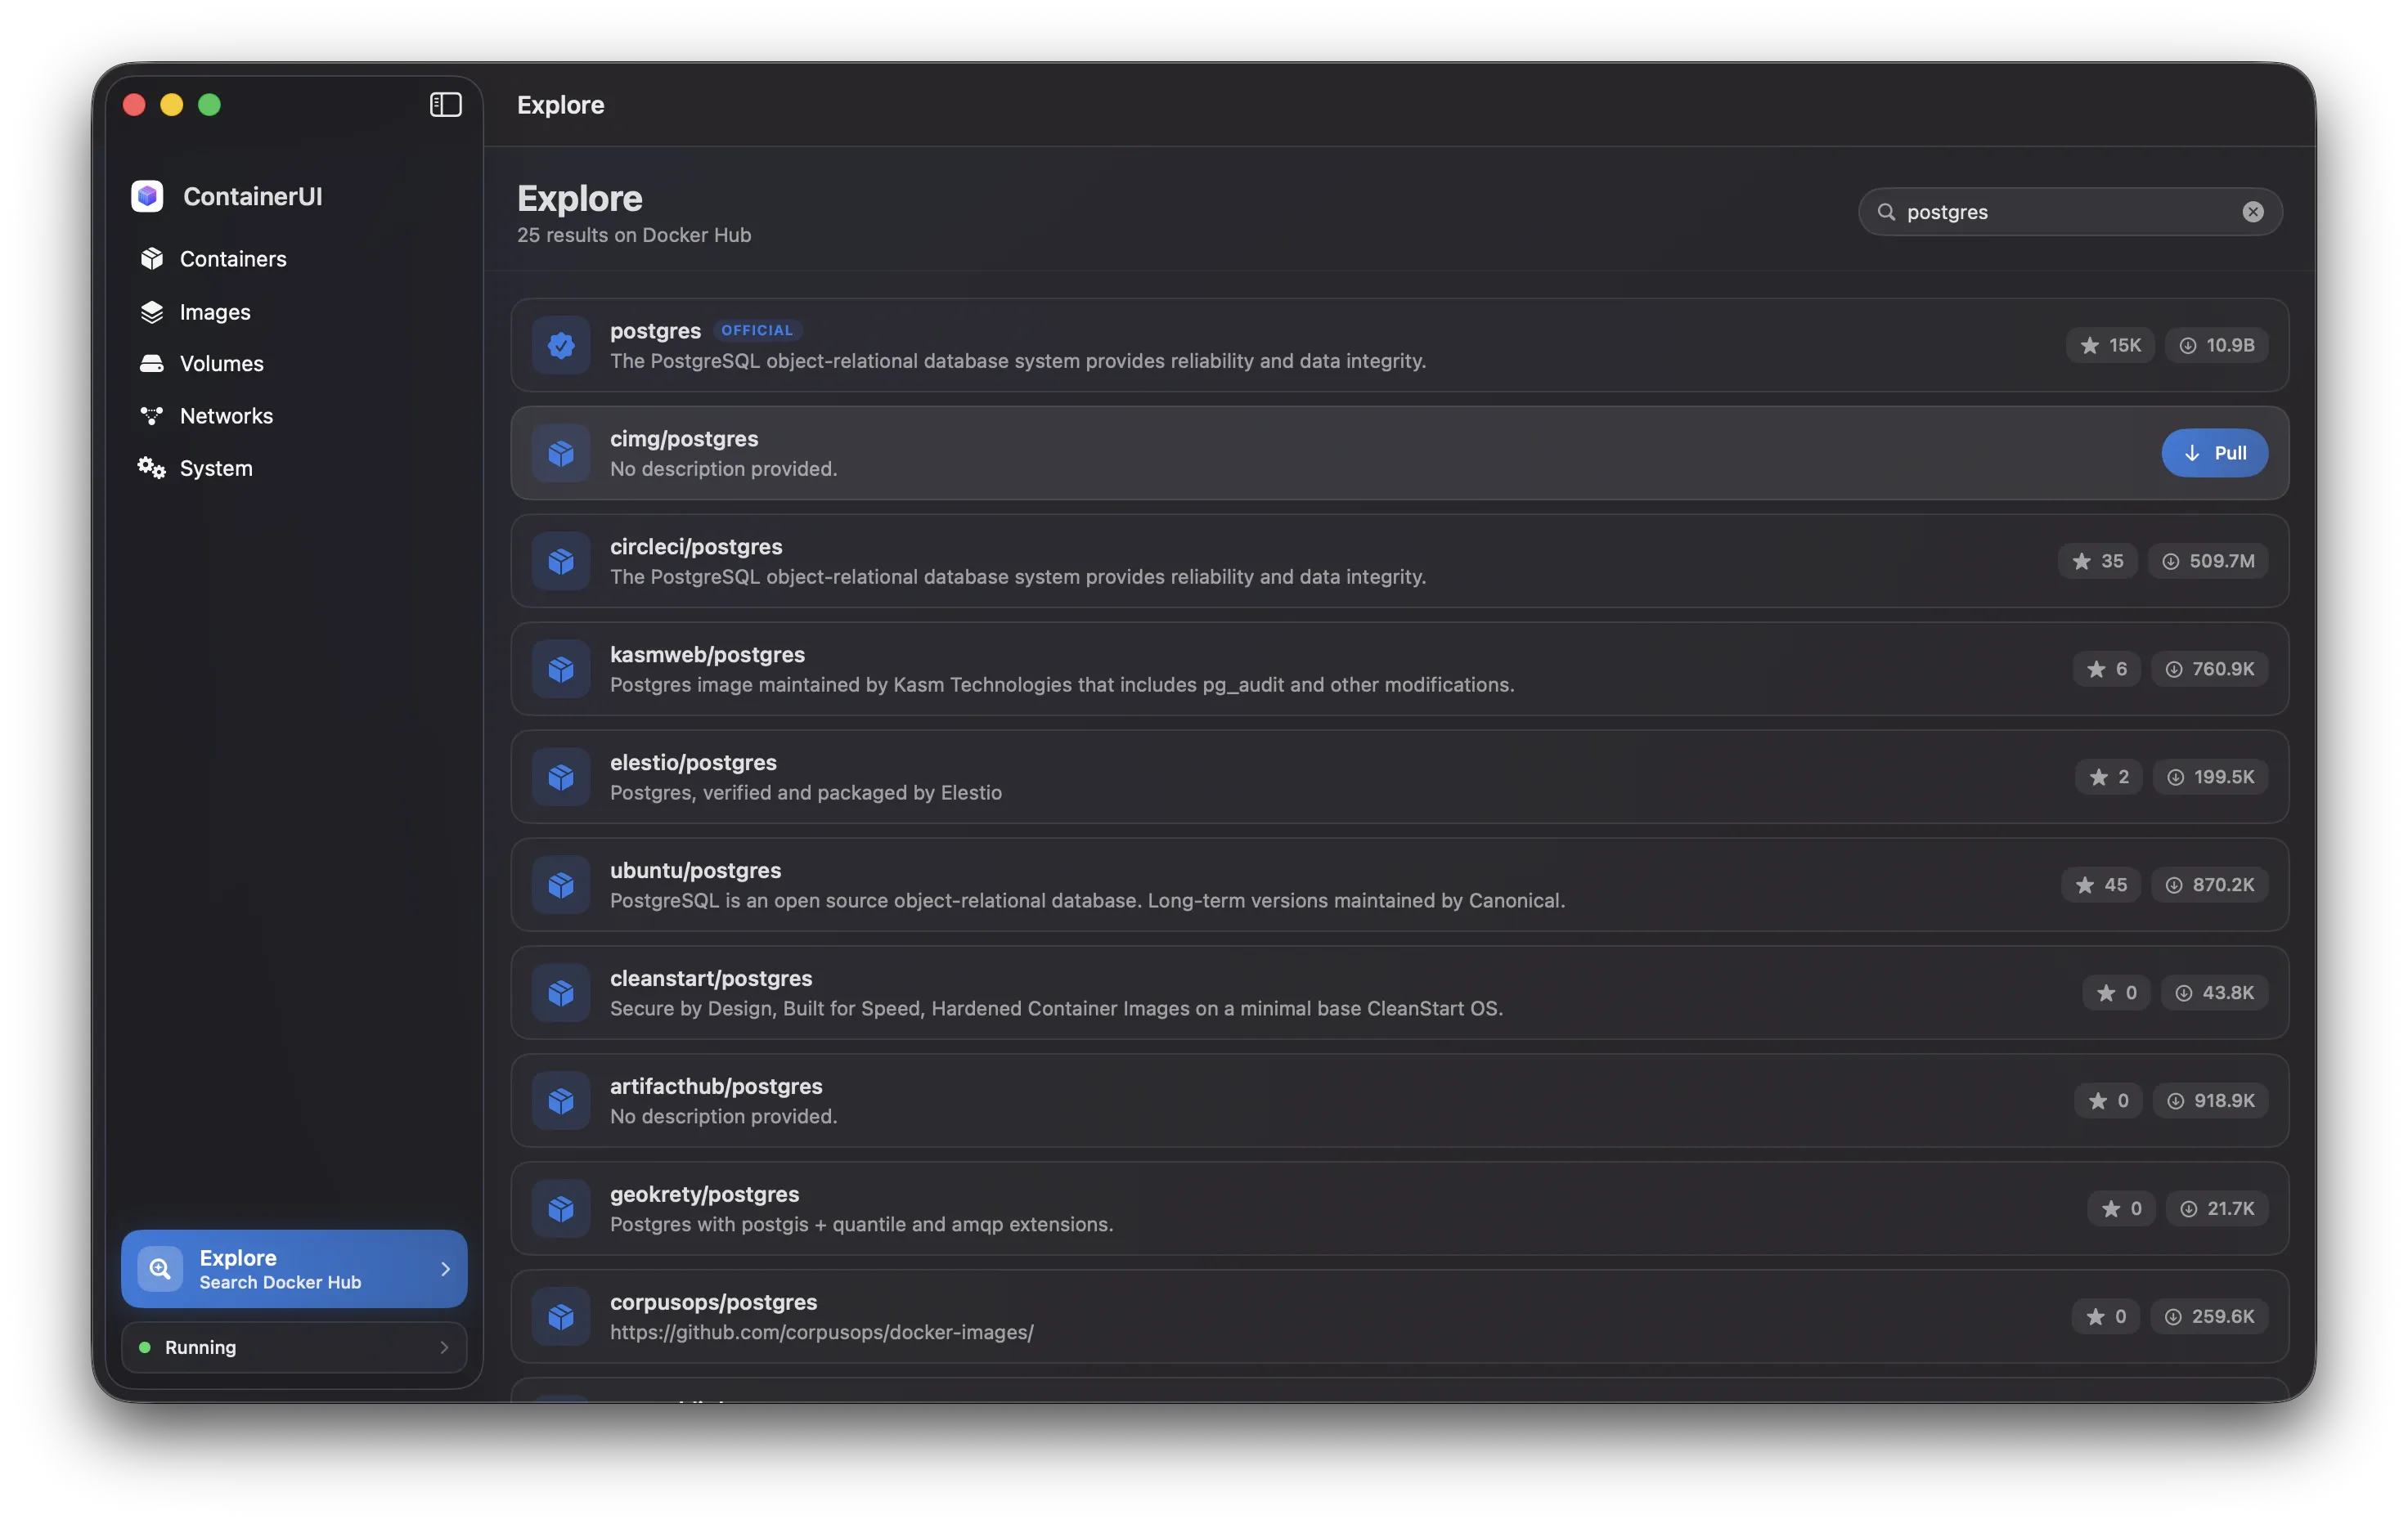2408x1524 pixels.
Task: Click the artifacthub/postgres cube icon
Action: pyautogui.click(x=561, y=1100)
